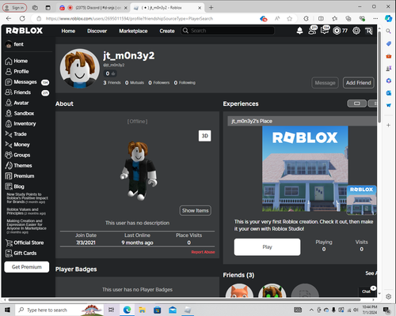
Task: Open the friend requests icon in the top bar
Action: [x=313, y=31]
